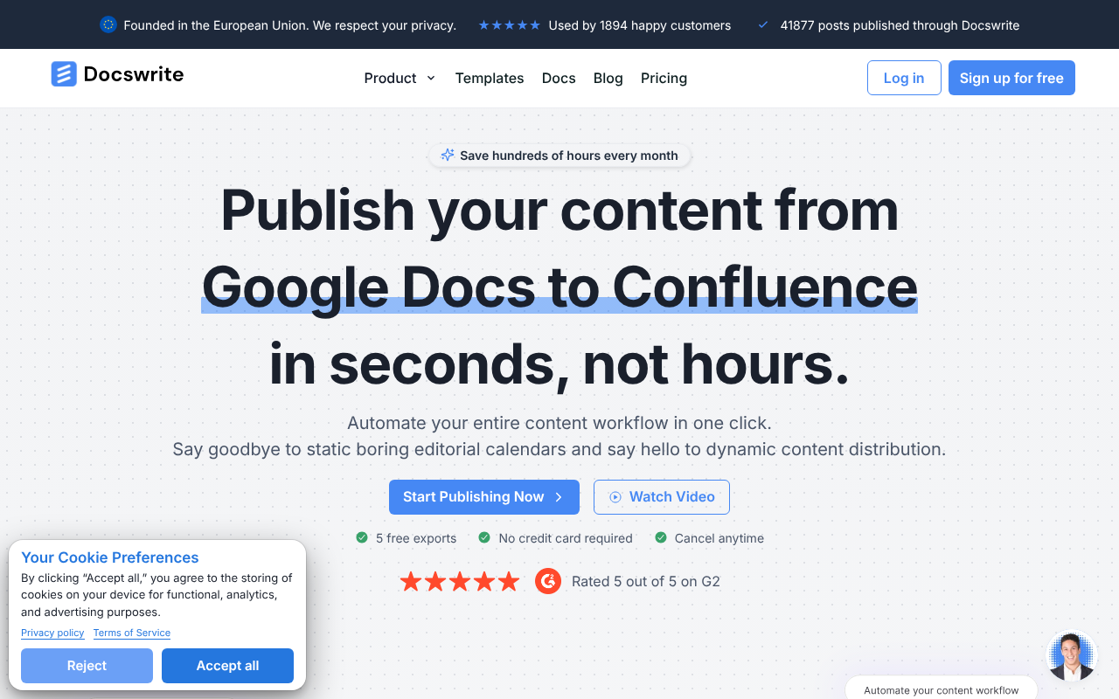Open the chat widget avatar
1119x699 pixels.
tap(1070, 655)
